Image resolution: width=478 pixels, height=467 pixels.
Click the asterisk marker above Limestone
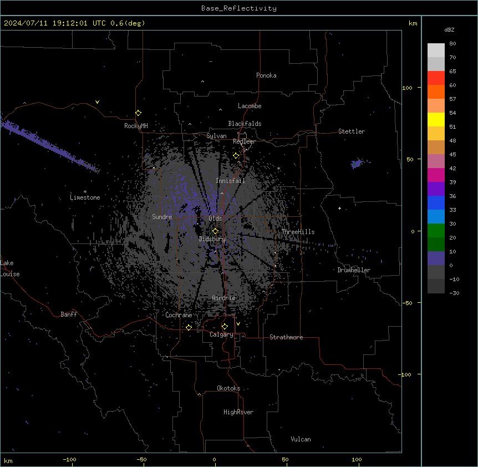(x=85, y=192)
